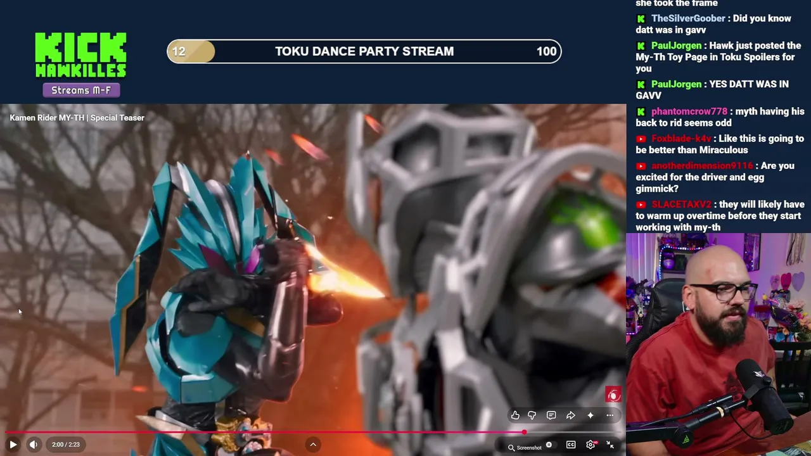Click the message about the My-Th Toy Page
Viewport: 811px width, 456px height.
tap(718, 57)
